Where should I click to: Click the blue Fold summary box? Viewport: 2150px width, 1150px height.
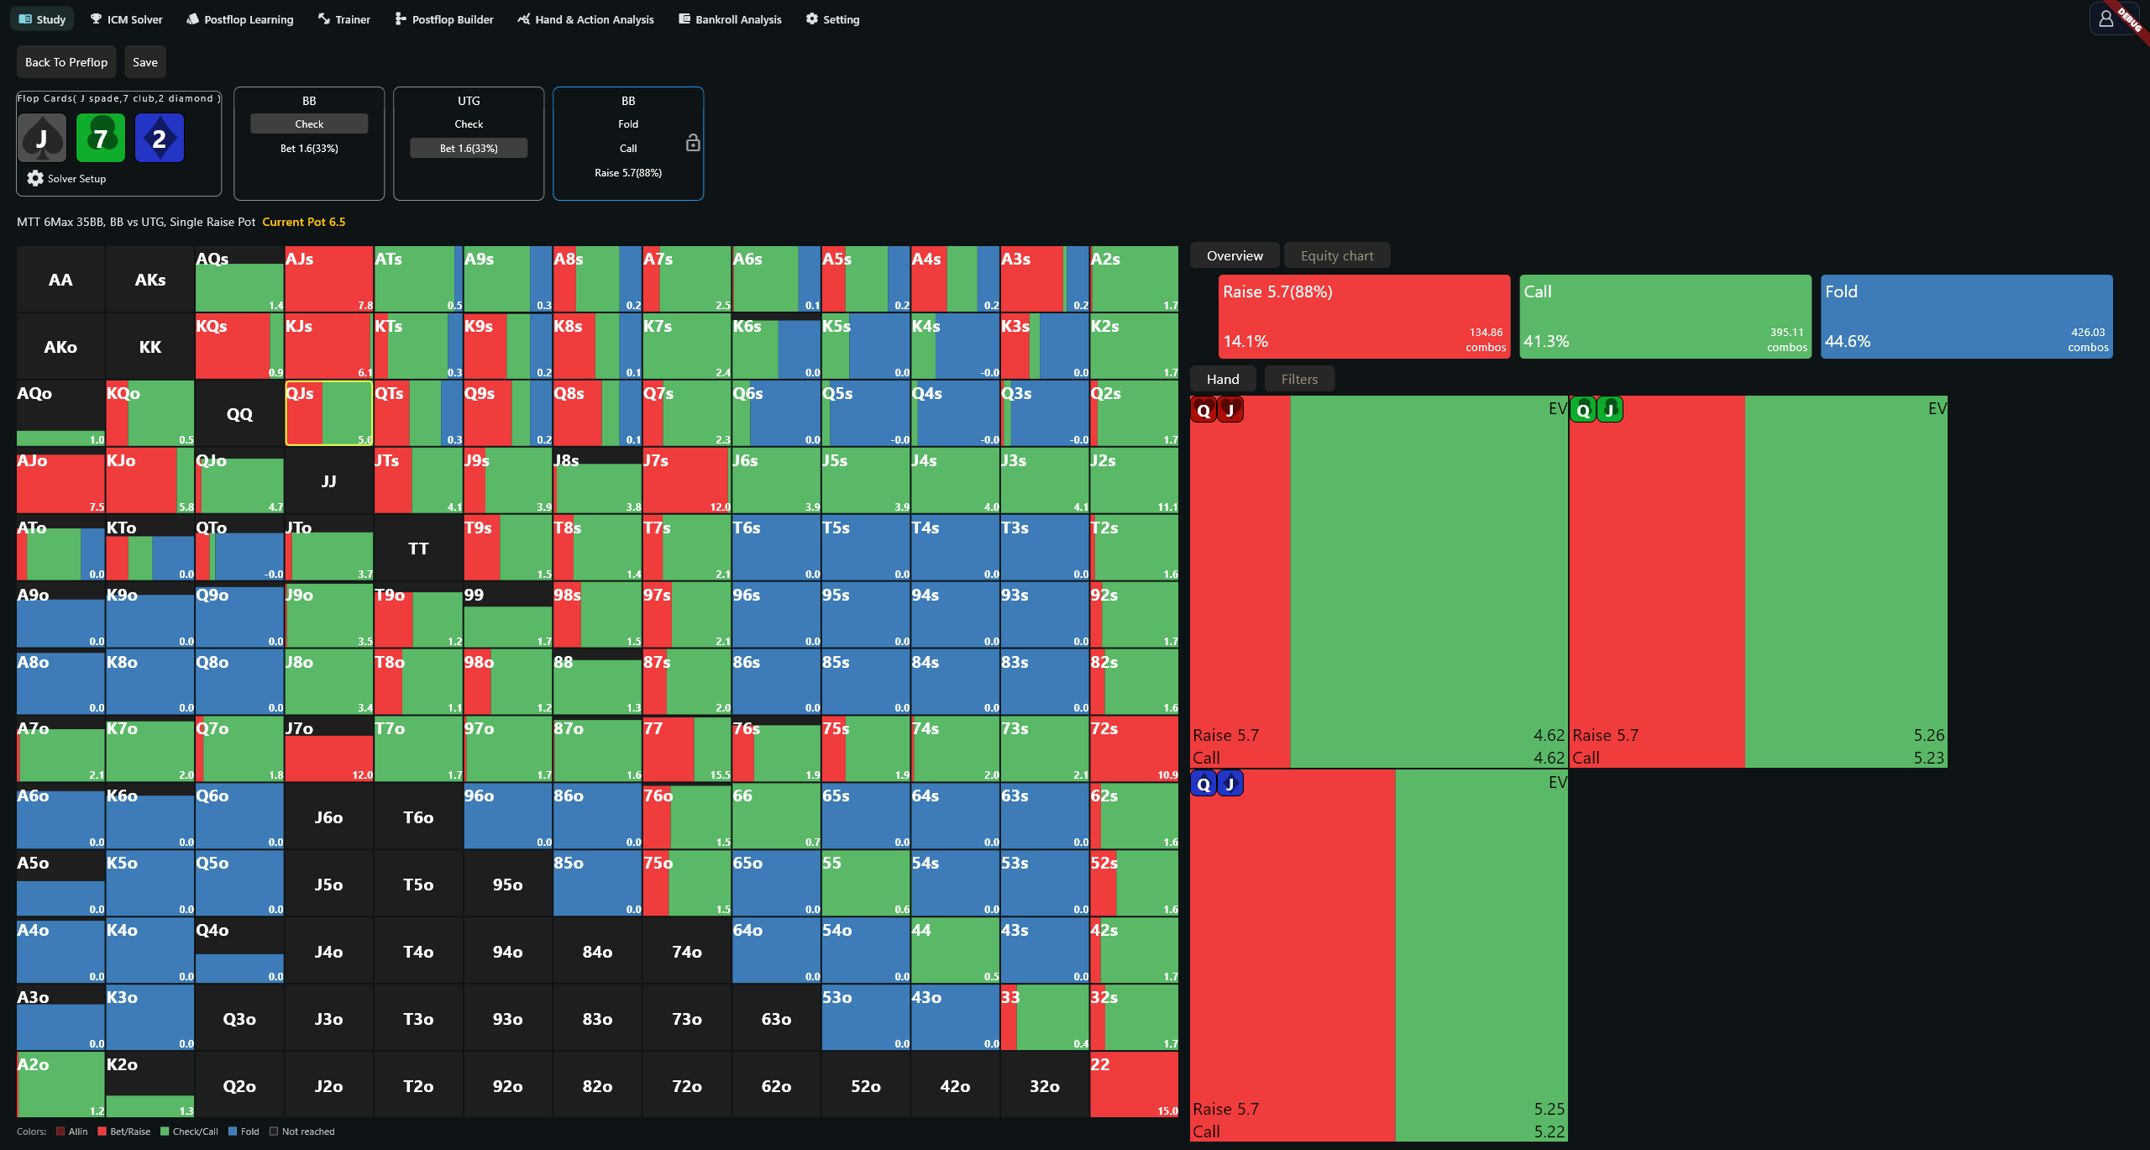tap(1967, 317)
